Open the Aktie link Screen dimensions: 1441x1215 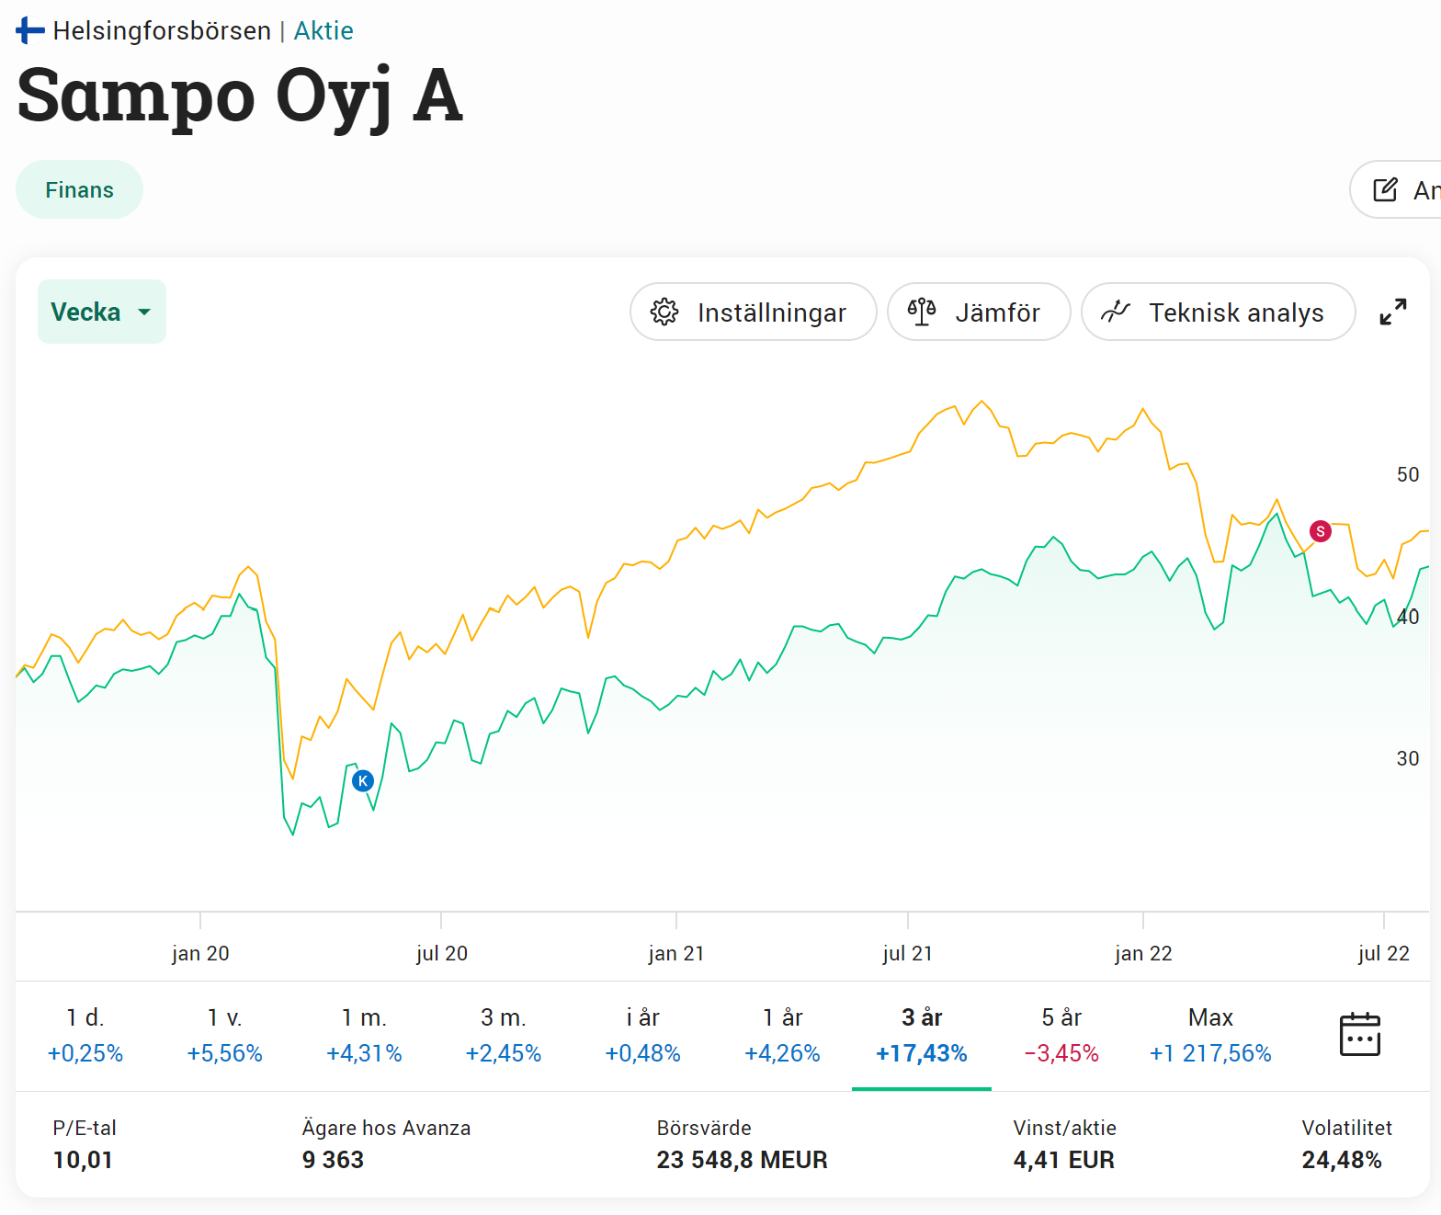pyautogui.click(x=323, y=31)
